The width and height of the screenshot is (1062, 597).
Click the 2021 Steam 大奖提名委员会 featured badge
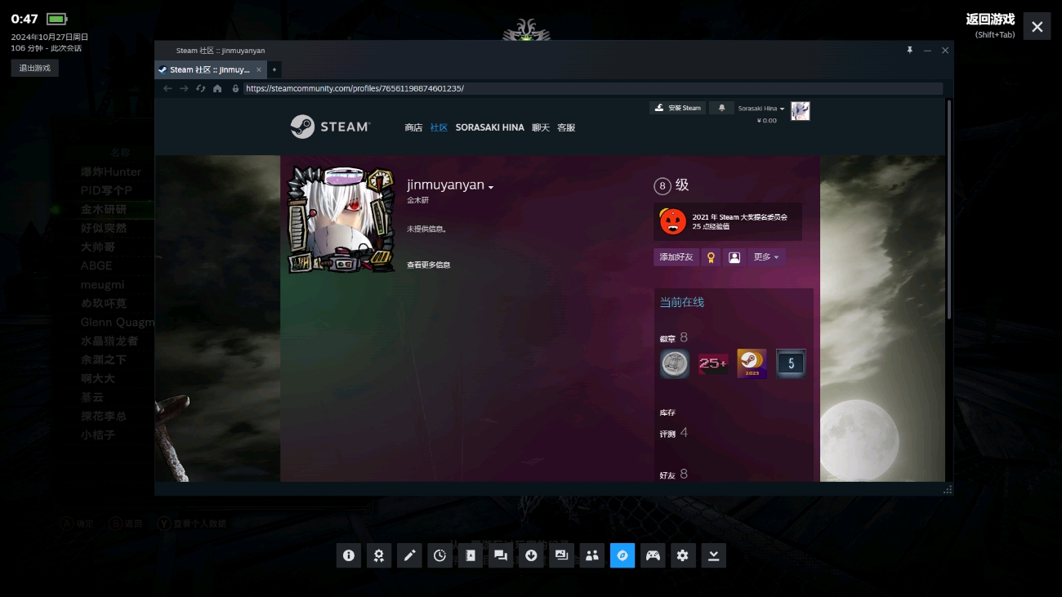click(728, 221)
